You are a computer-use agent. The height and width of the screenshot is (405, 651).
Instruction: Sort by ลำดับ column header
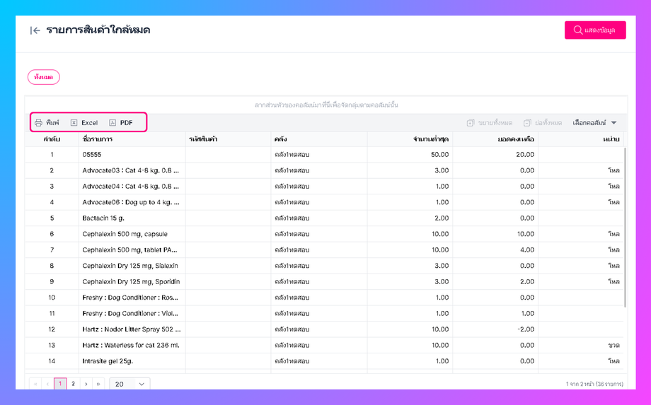pyautogui.click(x=52, y=139)
